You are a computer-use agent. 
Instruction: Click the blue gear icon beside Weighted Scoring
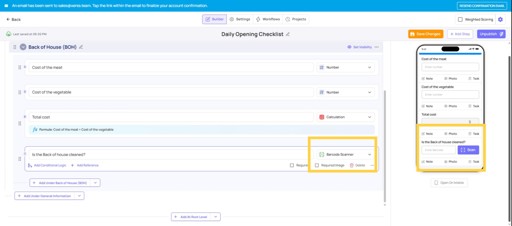point(500,19)
